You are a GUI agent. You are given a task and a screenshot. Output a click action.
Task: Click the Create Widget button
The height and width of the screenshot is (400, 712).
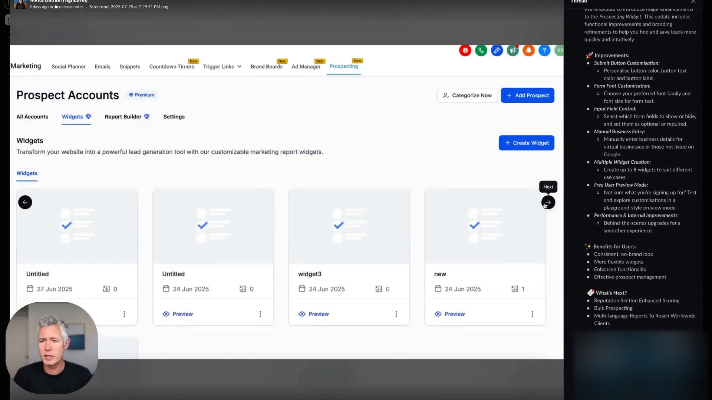(526, 143)
